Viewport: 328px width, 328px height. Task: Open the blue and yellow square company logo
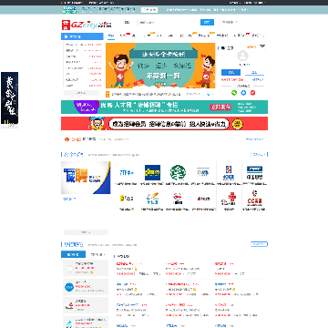click(152, 173)
